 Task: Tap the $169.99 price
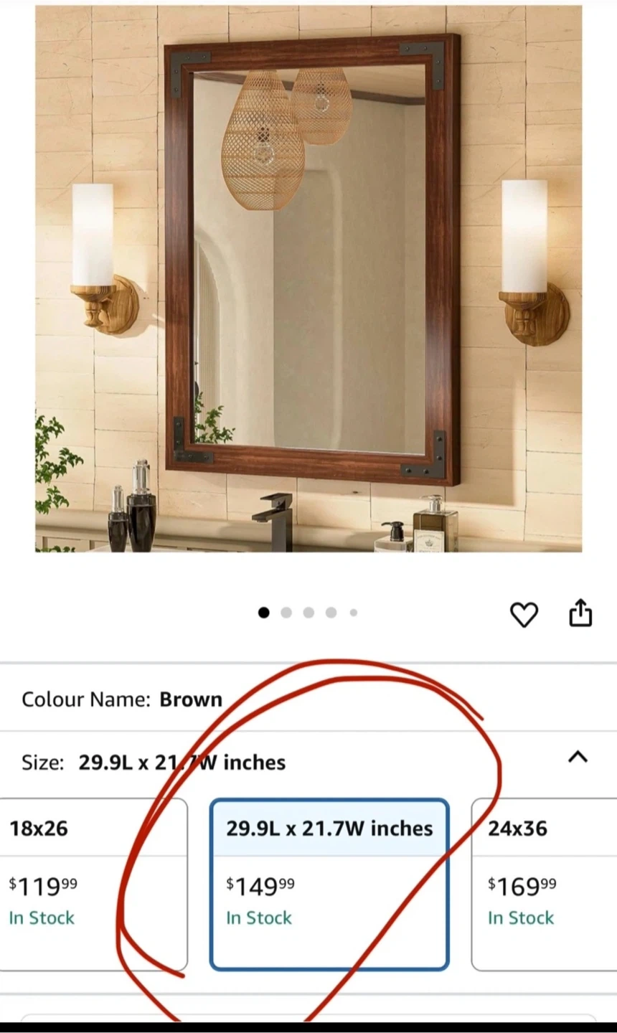(522, 886)
